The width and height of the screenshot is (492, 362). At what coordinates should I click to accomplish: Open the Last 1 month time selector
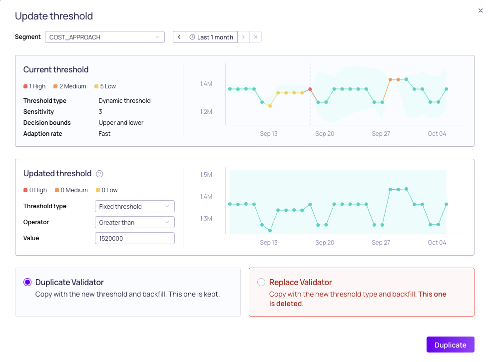pos(211,37)
